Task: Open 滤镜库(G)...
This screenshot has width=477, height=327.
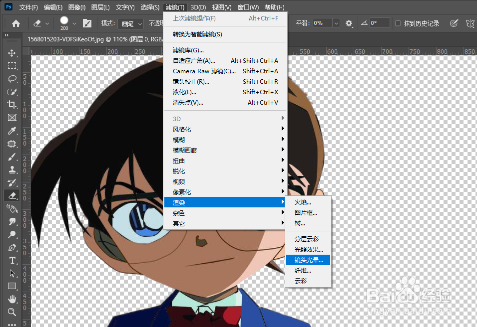Action: [x=225, y=50]
